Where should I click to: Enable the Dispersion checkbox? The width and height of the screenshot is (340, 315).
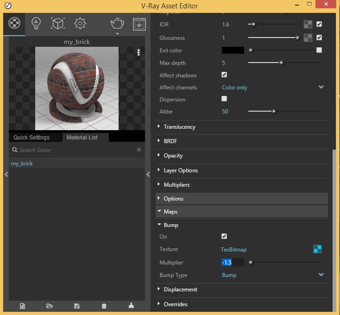[x=224, y=99]
